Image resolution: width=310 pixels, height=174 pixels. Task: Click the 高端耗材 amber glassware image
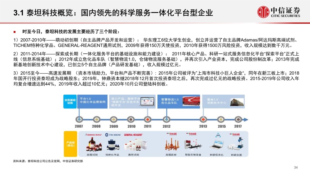[x=171, y=144]
